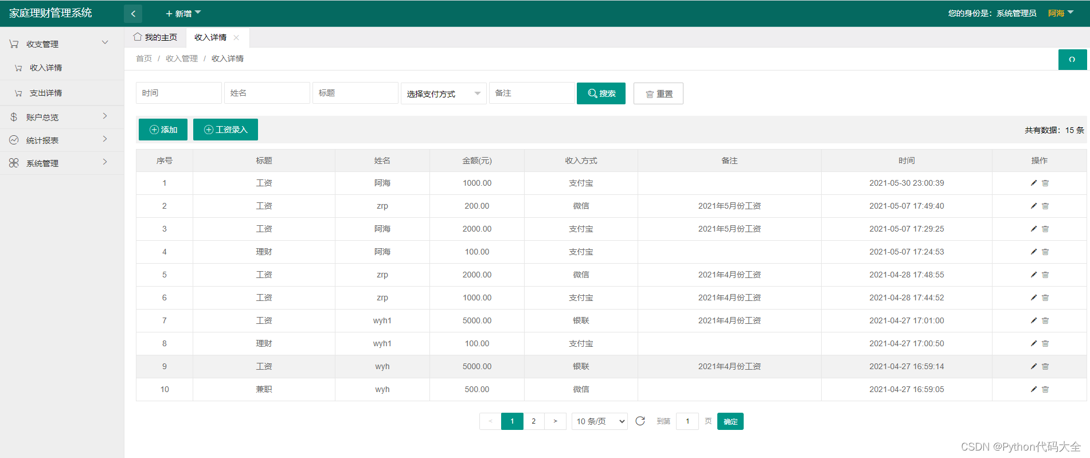Go to page 2 of results
Screen dimensions: 1090x458
[533, 421]
